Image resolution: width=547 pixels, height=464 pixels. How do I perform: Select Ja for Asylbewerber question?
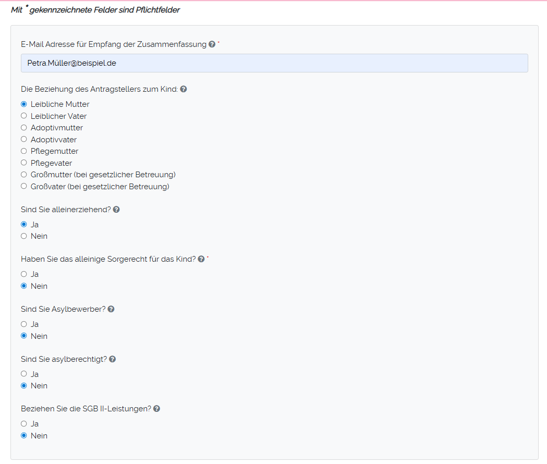(23, 324)
